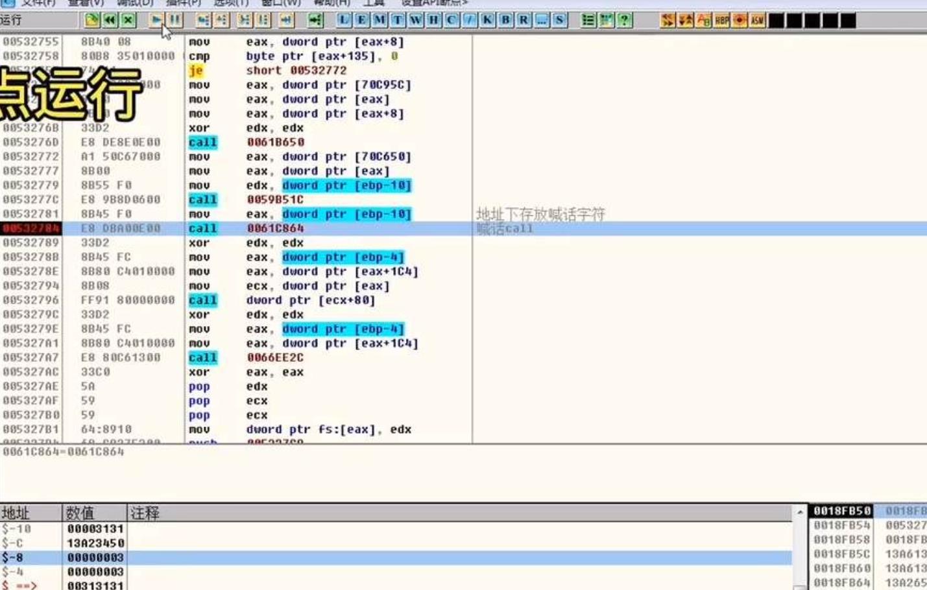Open Breakpoints window with the B button
The width and height of the screenshot is (927, 590).
click(505, 20)
